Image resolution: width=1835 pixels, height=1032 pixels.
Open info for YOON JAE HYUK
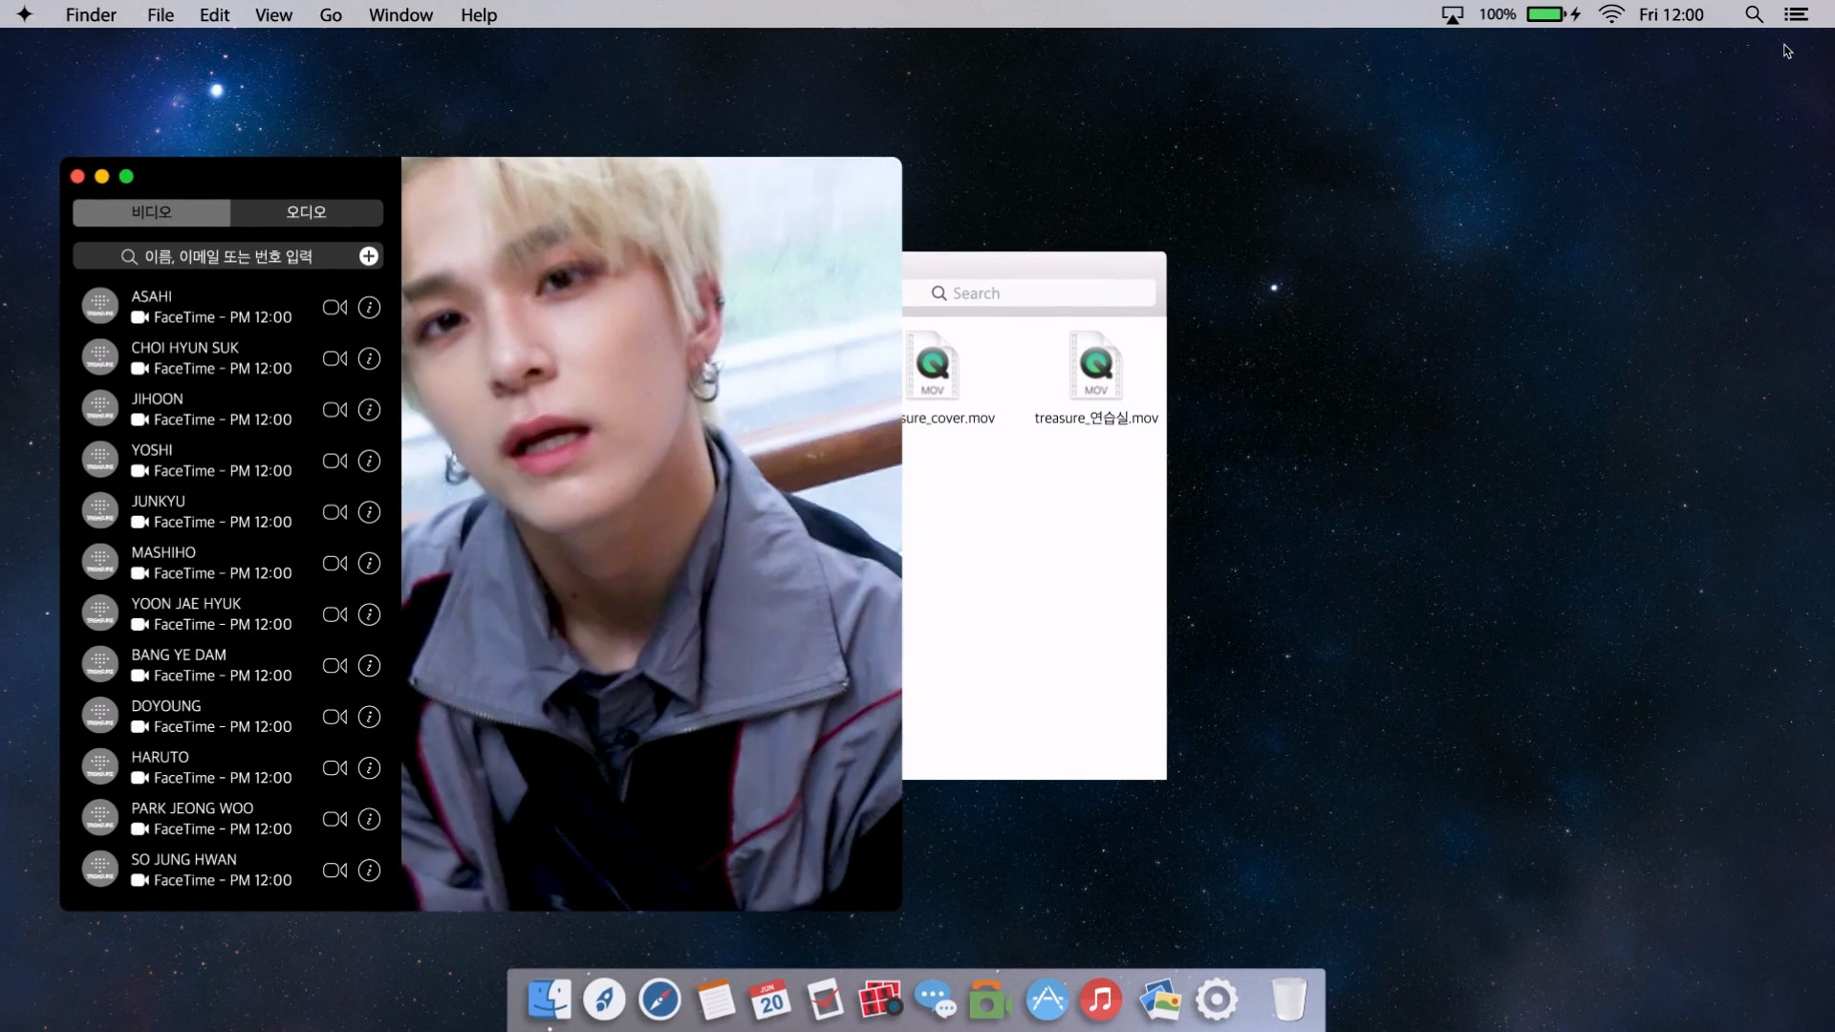pyautogui.click(x=369, y=614)
